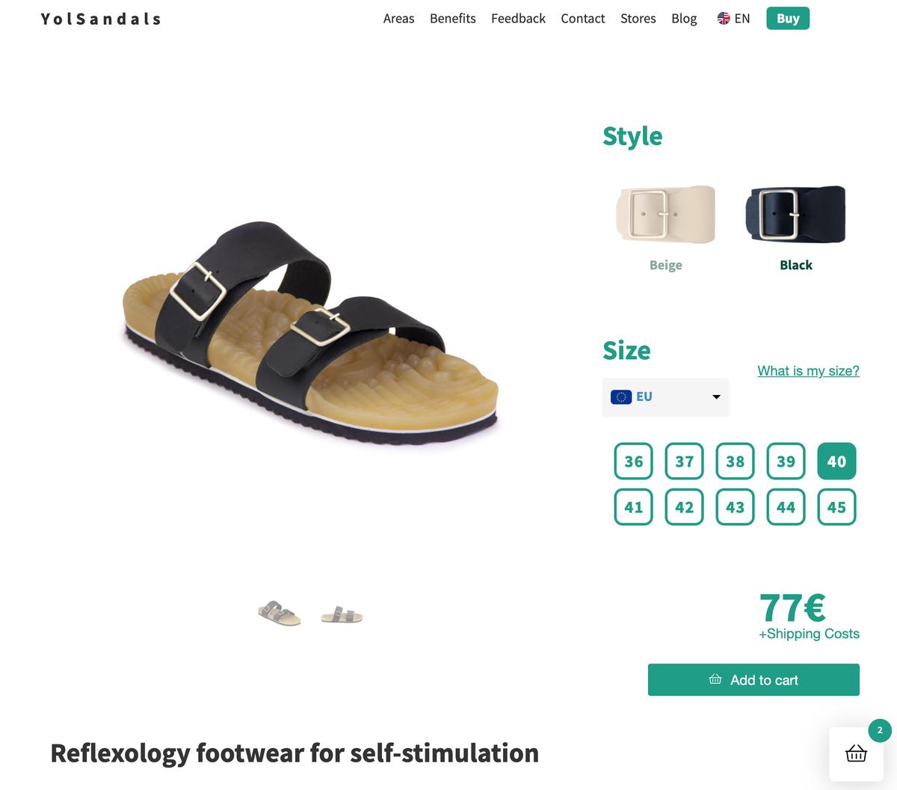Click the size dropdown arrow
This screenshot has width=897, height=790.
716,397
